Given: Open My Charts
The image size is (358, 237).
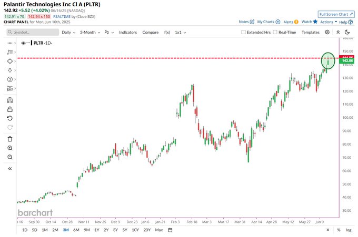Looking at the screenshot, I should pos(268,22).
